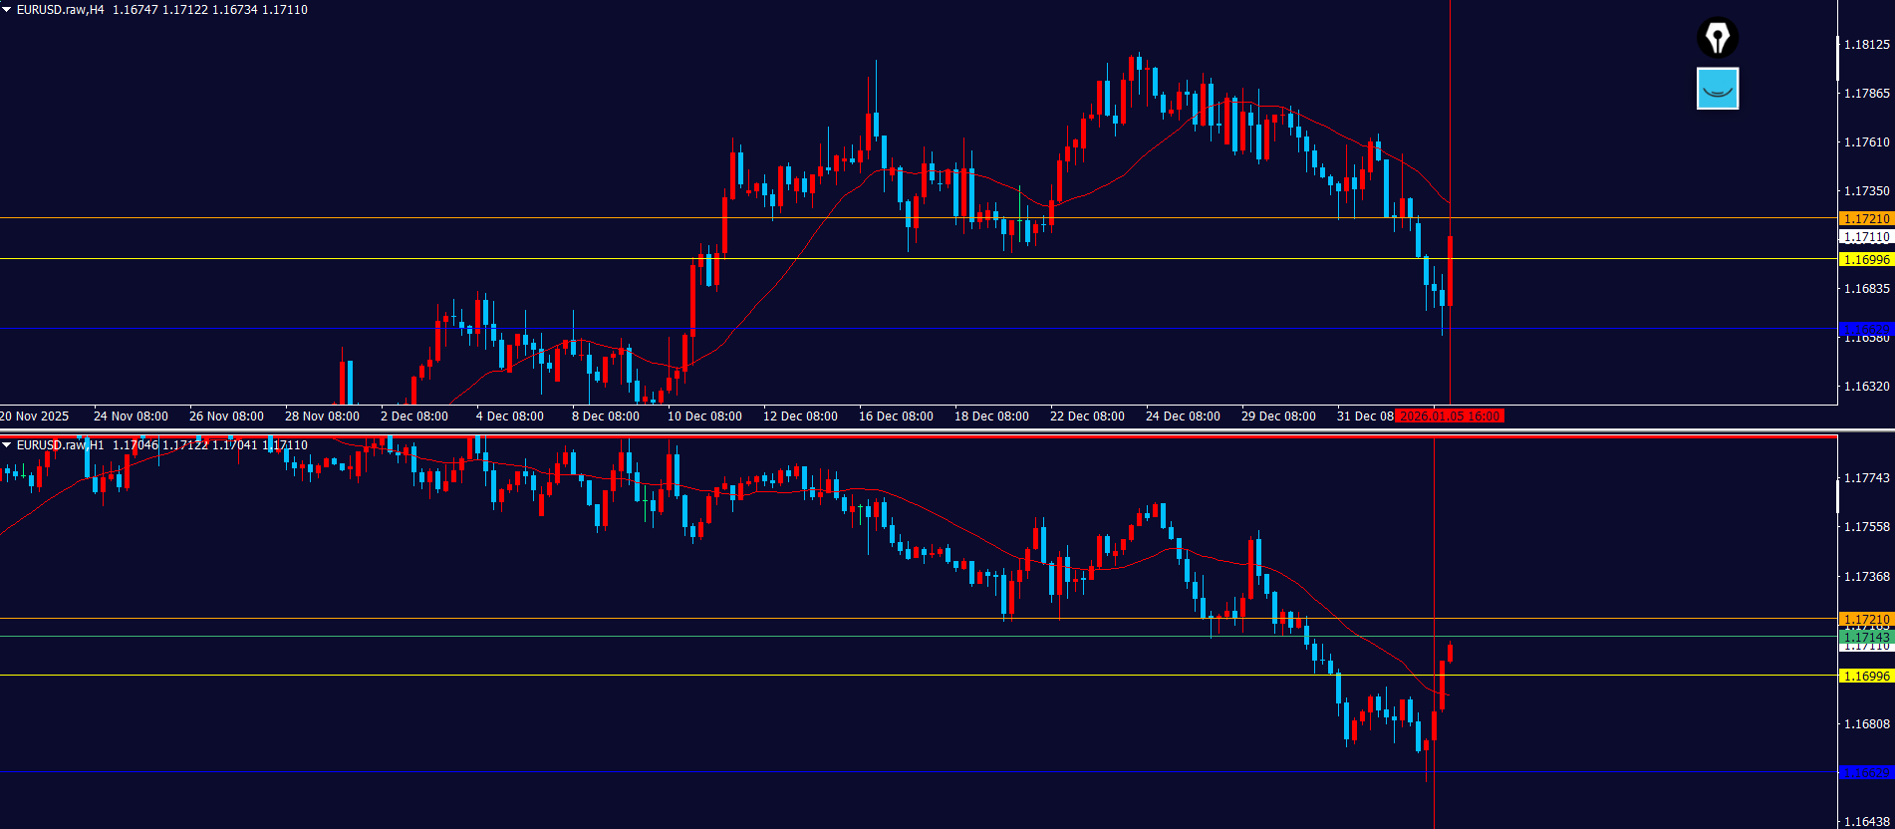Click the yellow 1.16996 label in H1 chart
This screenshot has height=829, width=1895.
[x=1865, y=676]
